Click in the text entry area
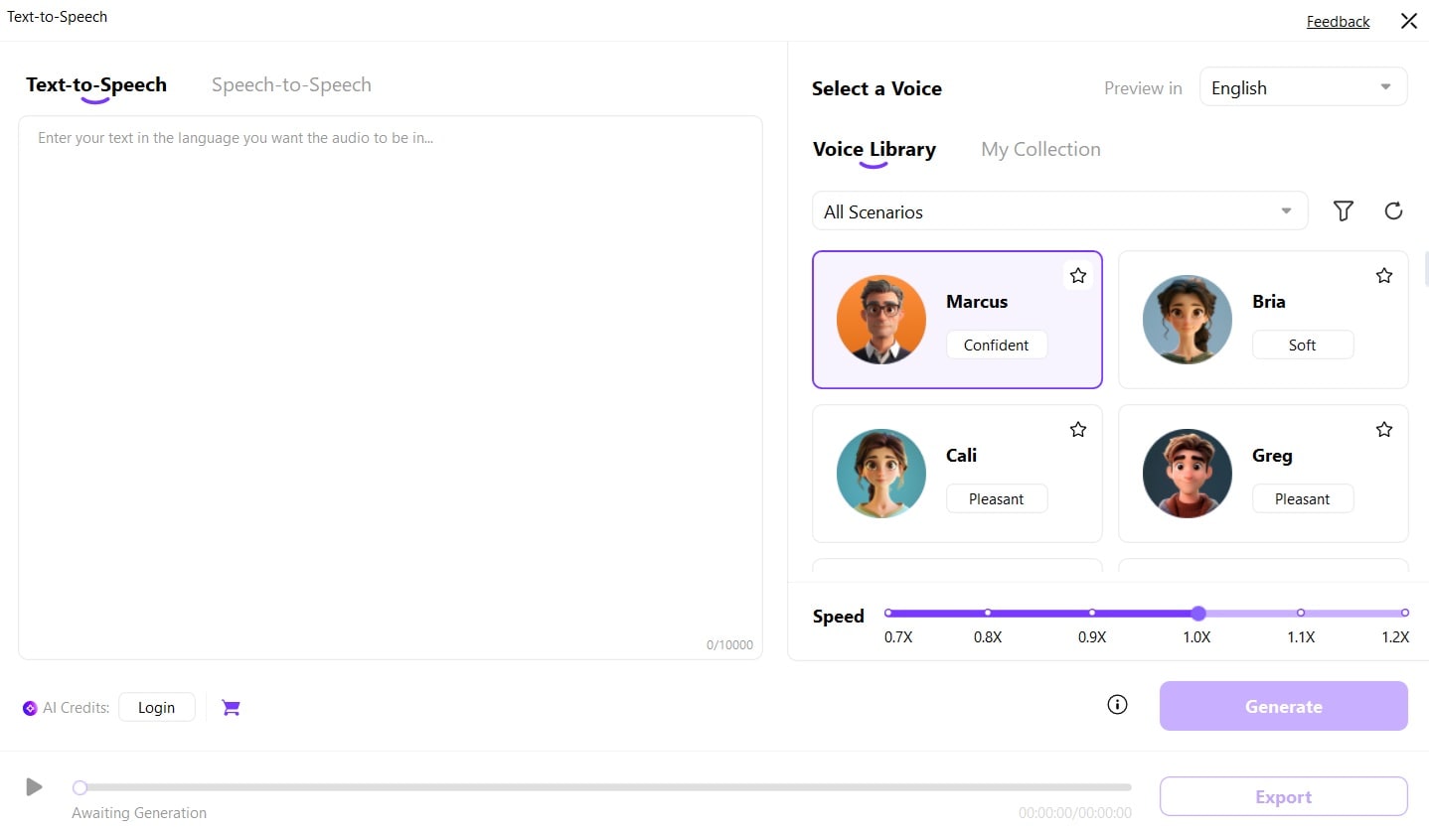The image size is (1429, 833). [x=390, y=387]
